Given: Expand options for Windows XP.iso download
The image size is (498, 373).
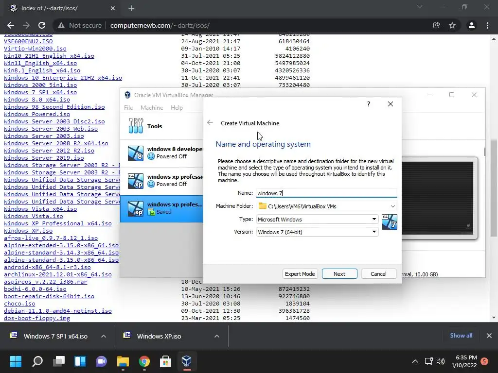Looking at the screenshot, I should 217,336.
